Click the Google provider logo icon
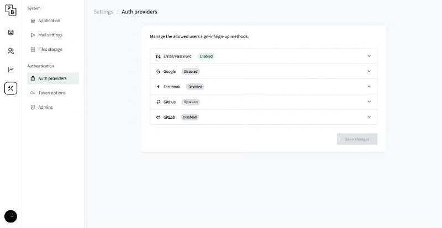The image size is (442, 228). [158, 72]
